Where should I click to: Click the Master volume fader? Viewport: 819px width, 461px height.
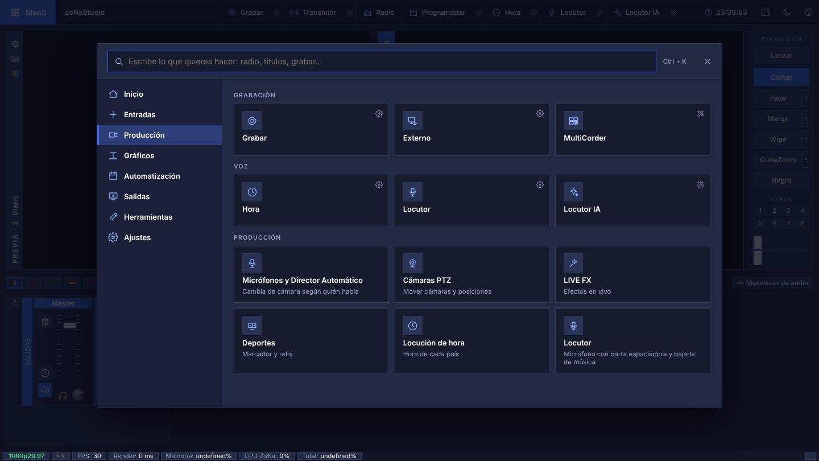(70, 326)
